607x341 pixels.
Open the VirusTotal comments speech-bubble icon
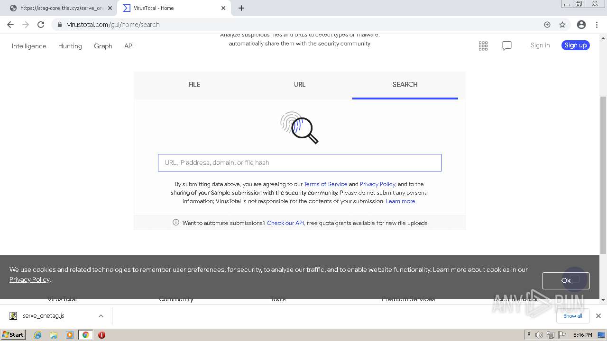coord(507,46)
